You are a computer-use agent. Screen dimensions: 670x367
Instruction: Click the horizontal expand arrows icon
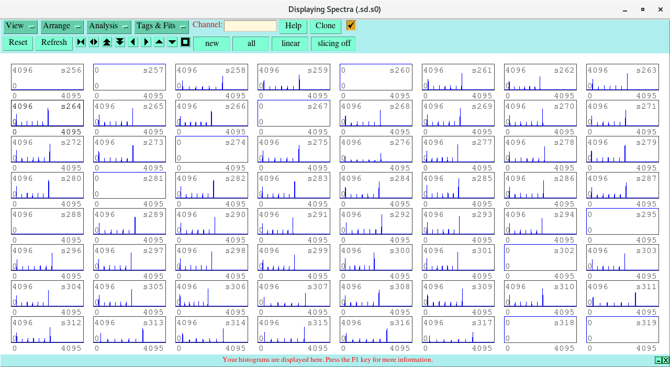coord(94,42)
